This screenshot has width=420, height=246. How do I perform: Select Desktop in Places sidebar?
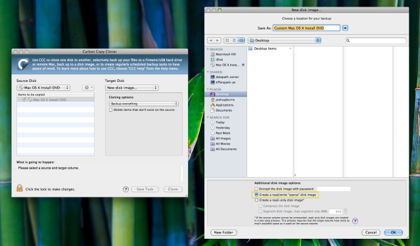tap(225, 94)
